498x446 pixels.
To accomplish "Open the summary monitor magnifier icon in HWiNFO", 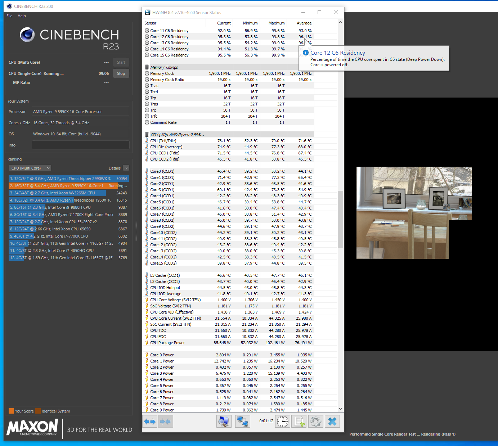I will click(x=224, y=421).
